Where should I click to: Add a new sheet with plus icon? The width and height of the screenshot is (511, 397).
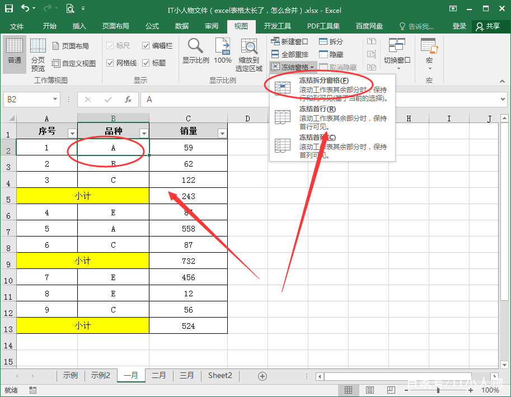click(x=262, y=376)
